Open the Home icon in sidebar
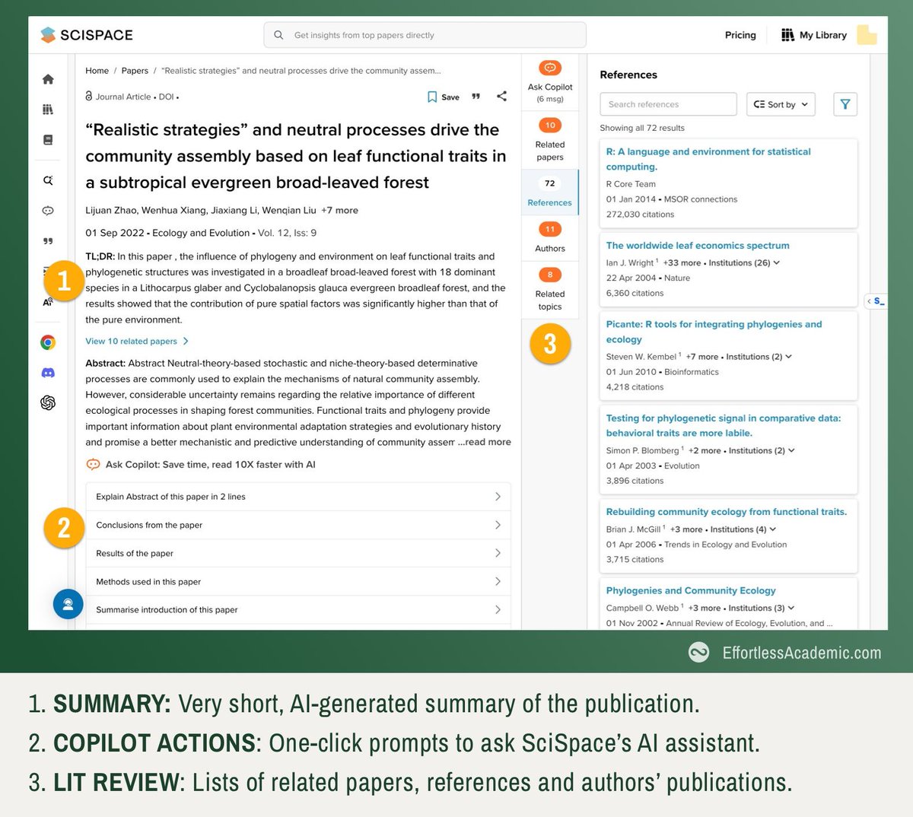The height and width of the screenshot is (817, 913). tap(48, 79)
